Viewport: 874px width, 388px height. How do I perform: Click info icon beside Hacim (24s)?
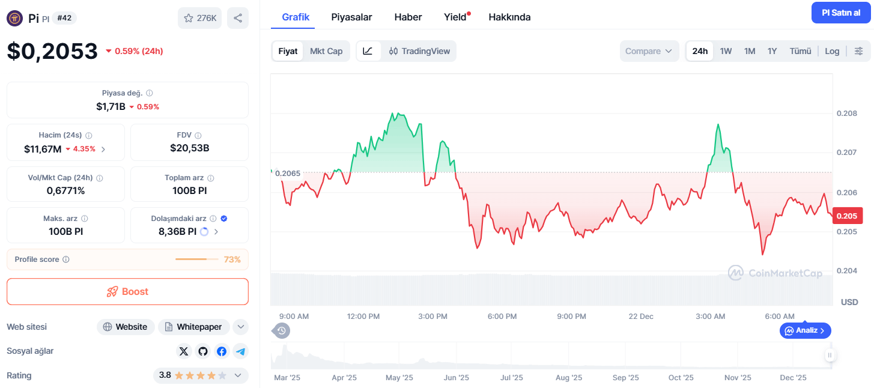89,136
